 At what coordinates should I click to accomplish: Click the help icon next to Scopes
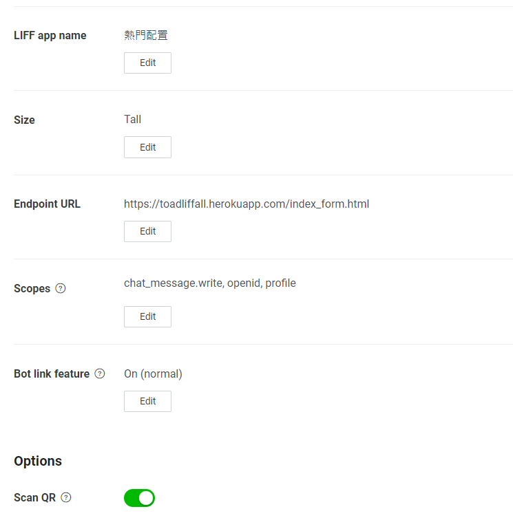[60, 288]
